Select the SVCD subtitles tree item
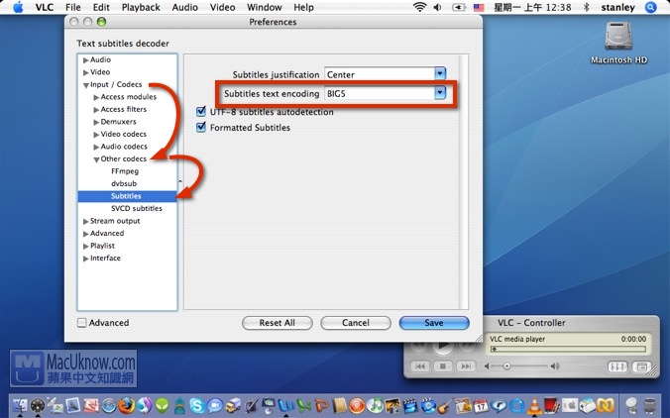 (x=137, y=208)
